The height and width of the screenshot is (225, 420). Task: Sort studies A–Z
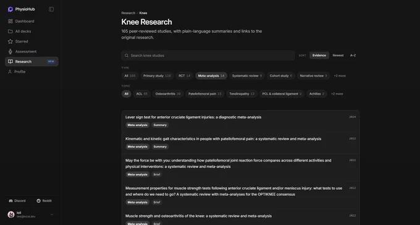click(x=353, y=56)
